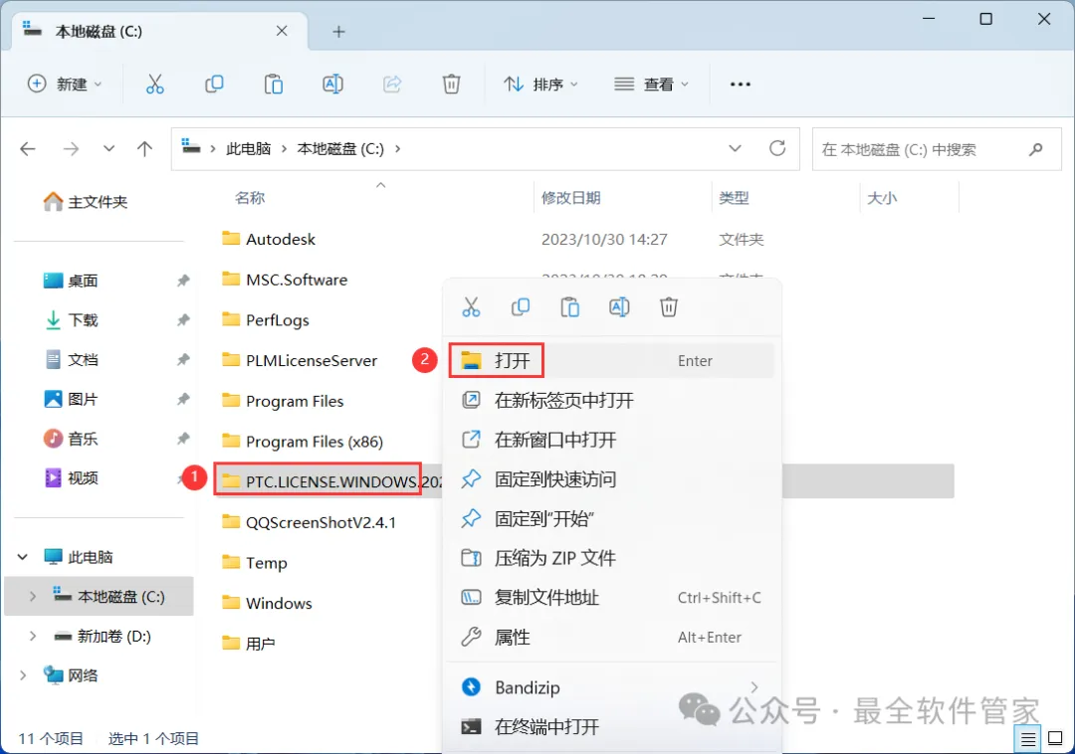Open the toolbar's three-dot more options

(741, 85)
